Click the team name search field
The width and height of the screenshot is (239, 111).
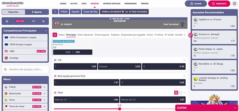(x=25, y=69)
